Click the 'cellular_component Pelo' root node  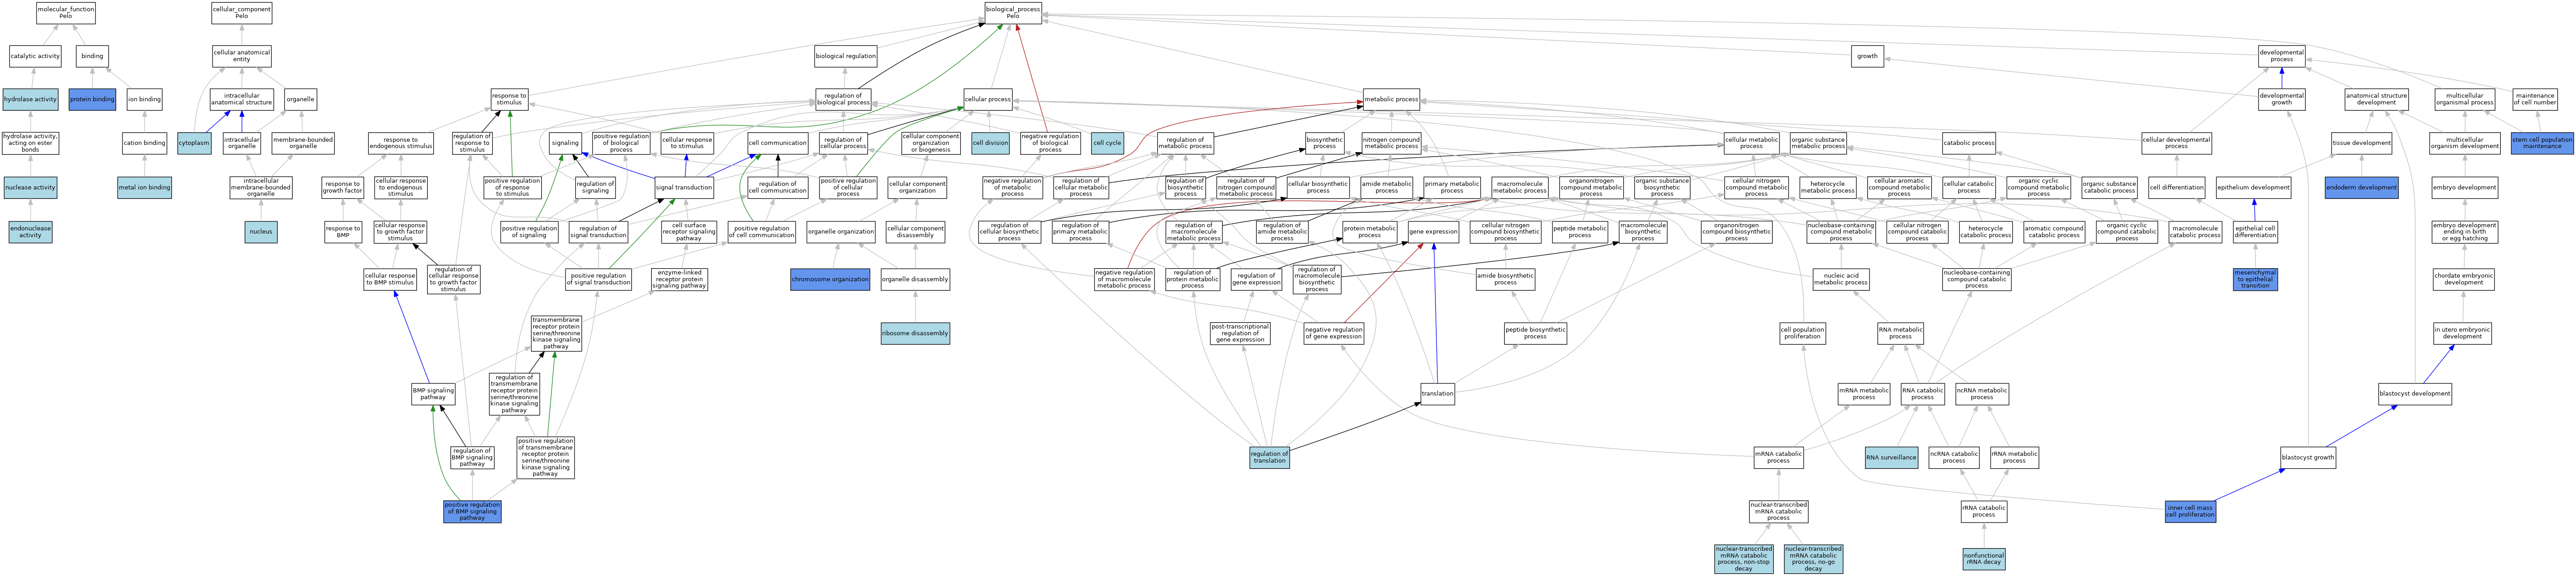point(242,13)
